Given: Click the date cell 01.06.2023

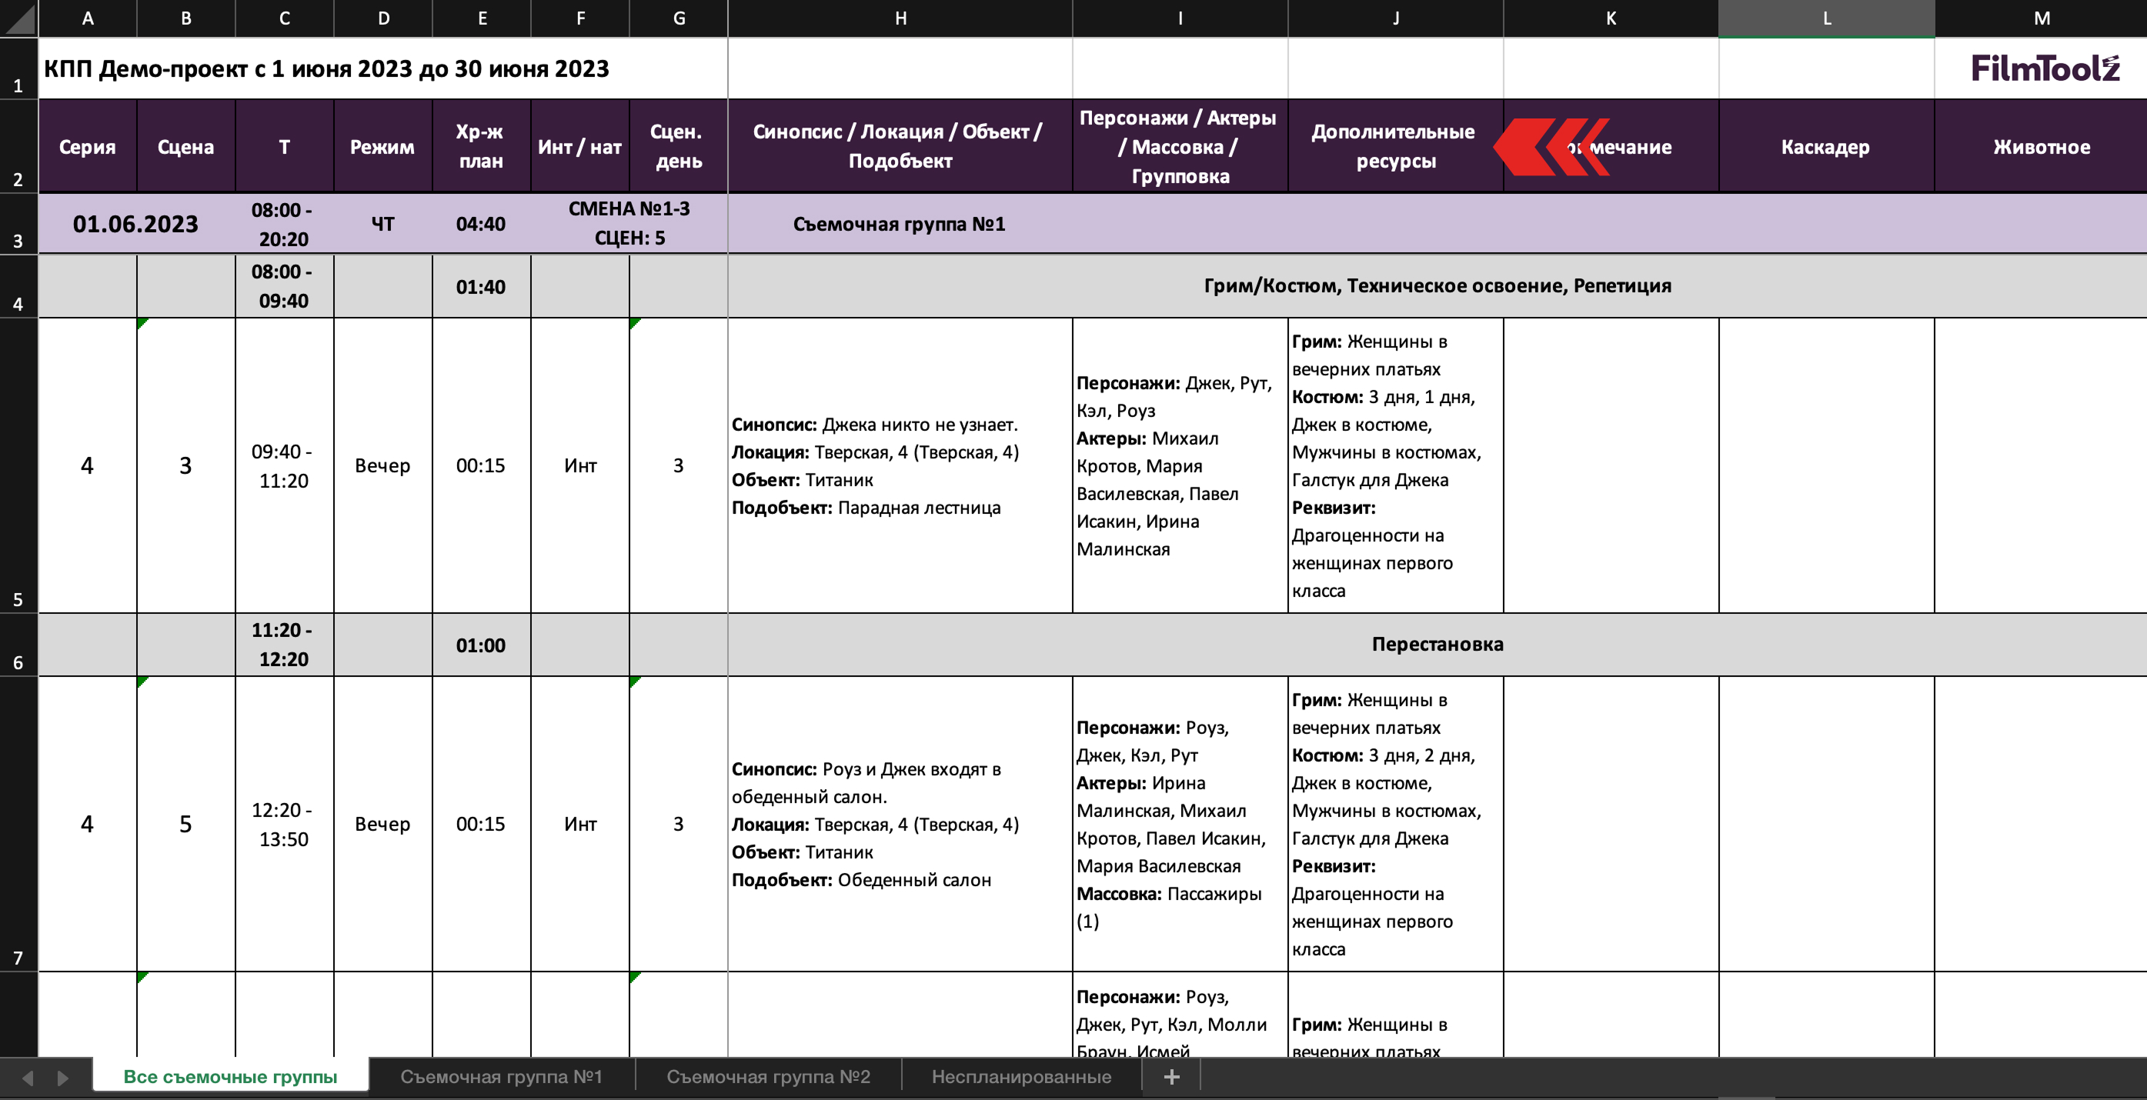Looking at the screenshot, I should click(136, 223).
